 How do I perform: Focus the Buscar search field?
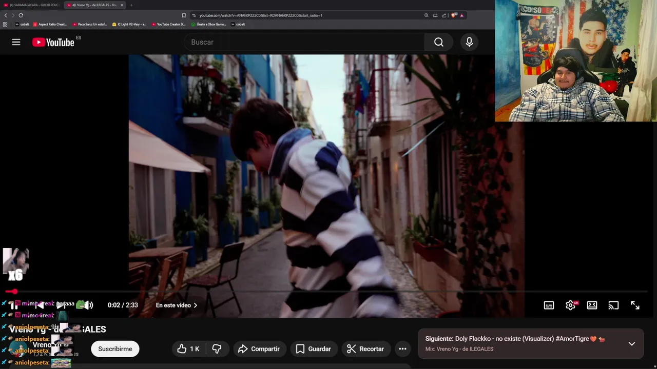tap(304, 42)
